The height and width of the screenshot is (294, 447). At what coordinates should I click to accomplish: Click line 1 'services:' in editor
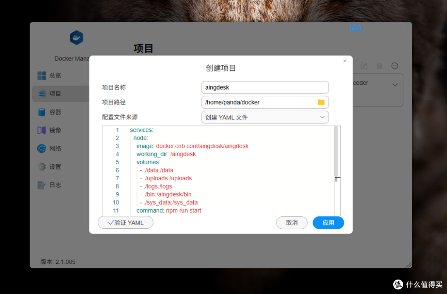pos(142,130)
